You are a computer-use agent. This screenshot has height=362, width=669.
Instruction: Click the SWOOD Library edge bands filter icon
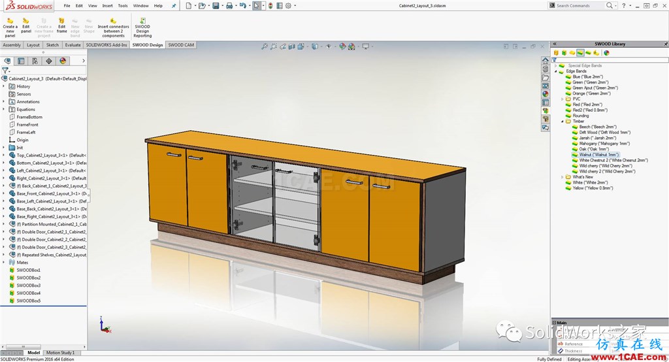580,53
